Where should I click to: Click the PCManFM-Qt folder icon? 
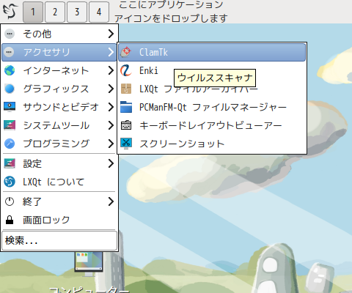click(x=126, y=107)
